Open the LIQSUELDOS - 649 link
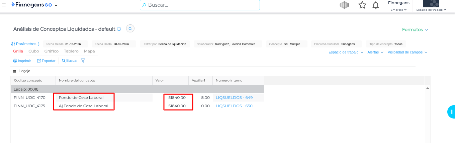This screenshot has width=455, height=143. [x=234, y=98]
